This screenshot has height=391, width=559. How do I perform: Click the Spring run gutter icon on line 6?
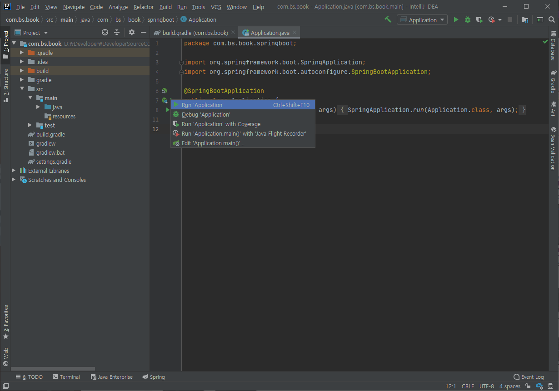[x=165, y=91]
